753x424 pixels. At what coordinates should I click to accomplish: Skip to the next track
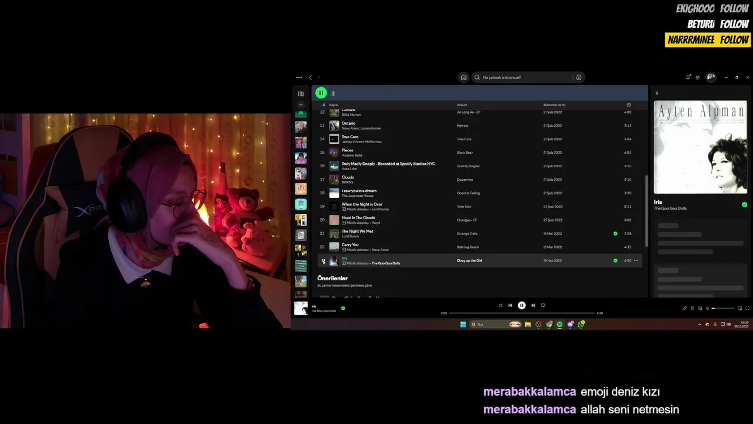(x=533, y=305)
